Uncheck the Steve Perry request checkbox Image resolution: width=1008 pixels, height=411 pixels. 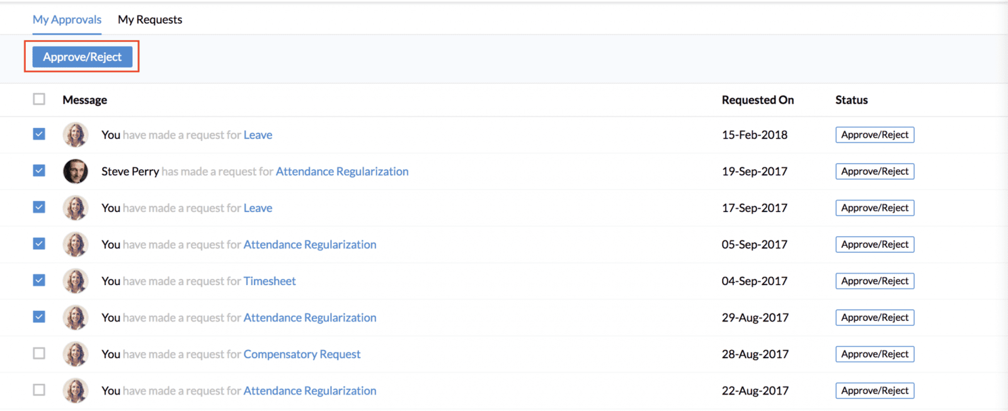39,171
